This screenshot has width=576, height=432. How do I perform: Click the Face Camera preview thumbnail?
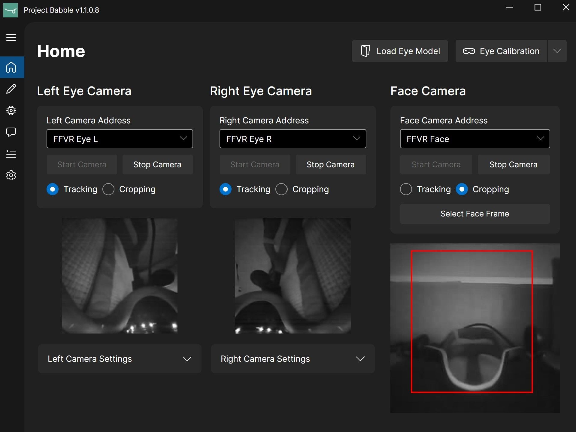pyautogui.click(x=474, y=327)
